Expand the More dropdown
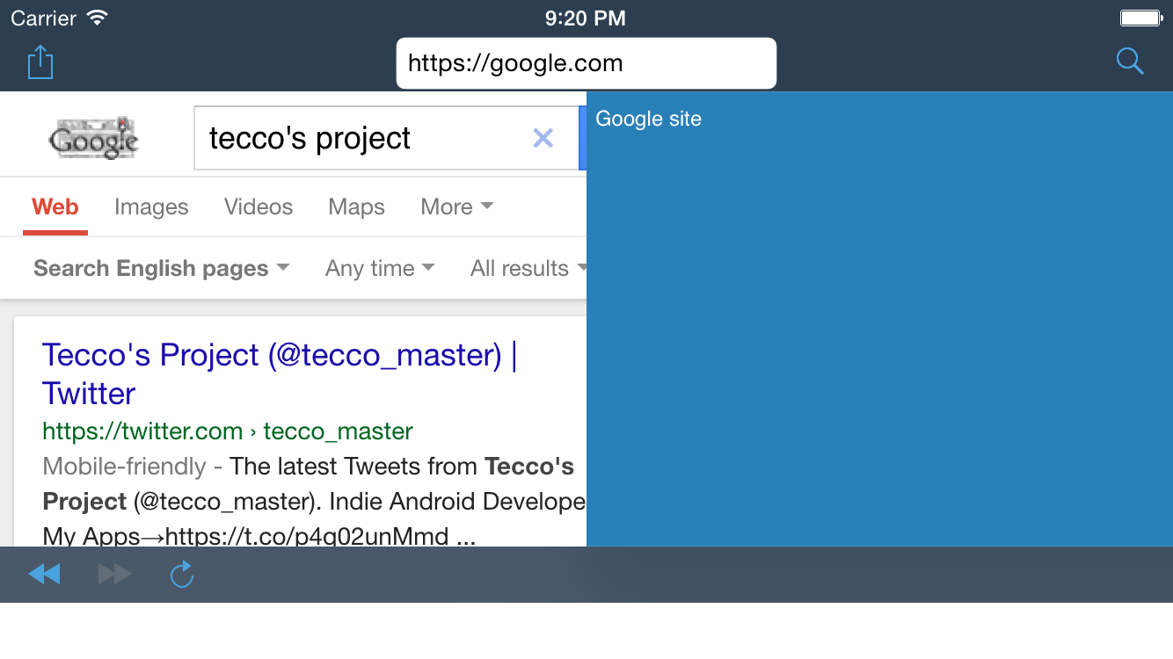1173x659 pixels. [456, 207]
